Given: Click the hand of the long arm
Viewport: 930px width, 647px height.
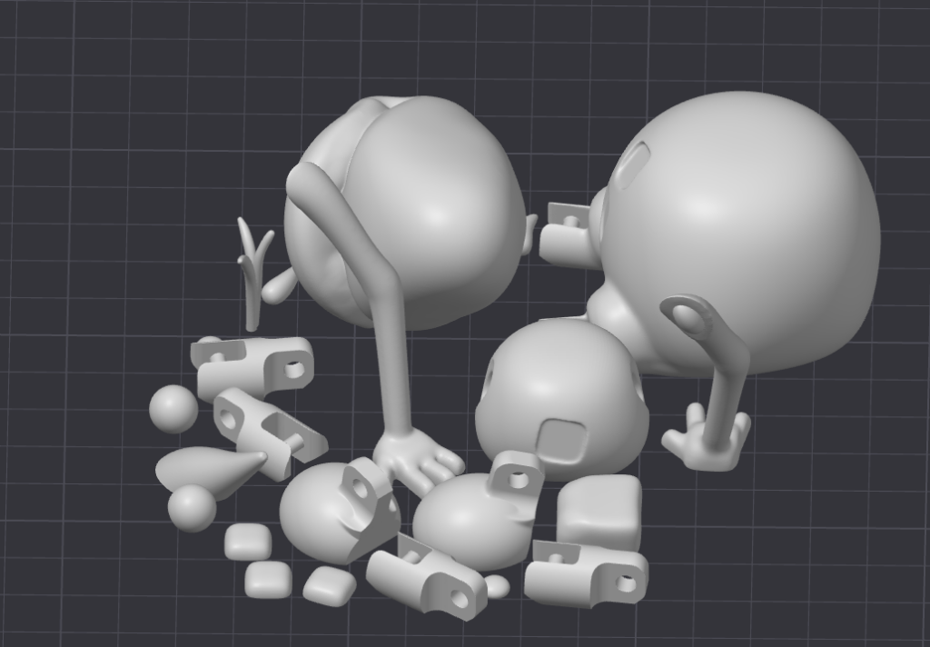Looking at the screenshot, I should click(x=420, y=458).
